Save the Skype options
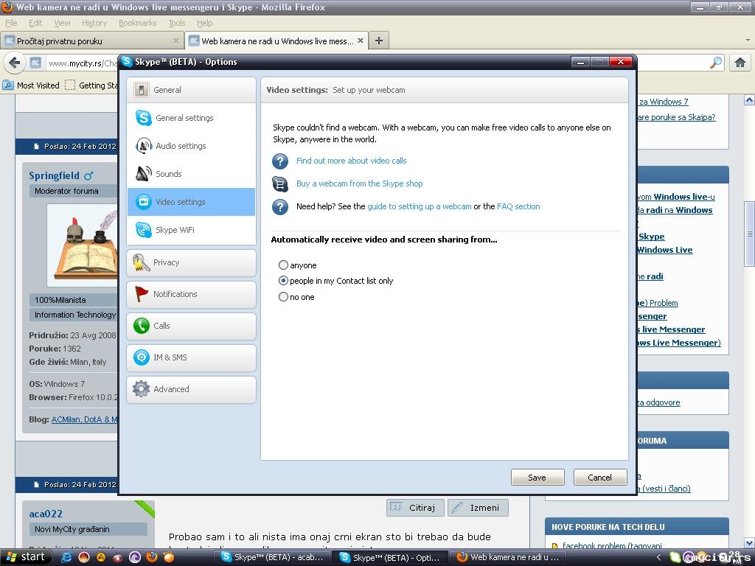The image size is (755, 566). 537,478
